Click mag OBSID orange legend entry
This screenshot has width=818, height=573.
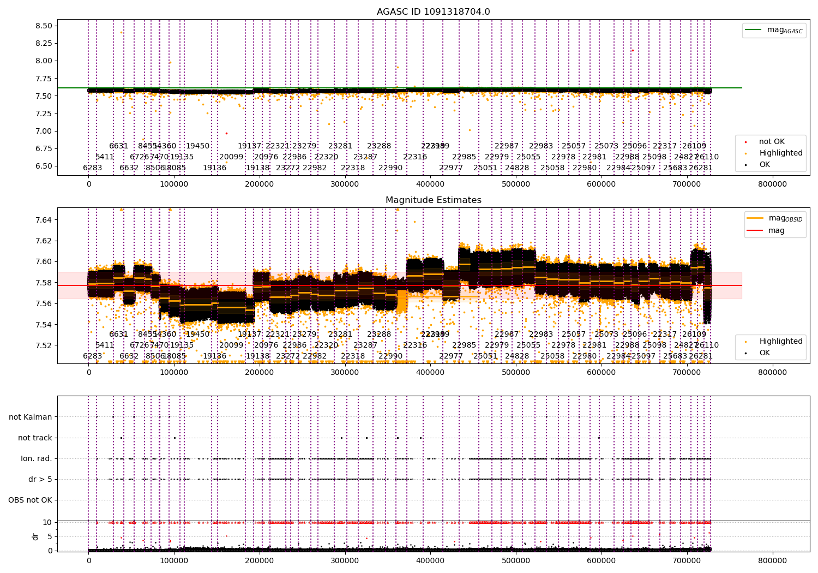(x=774, y=218)
